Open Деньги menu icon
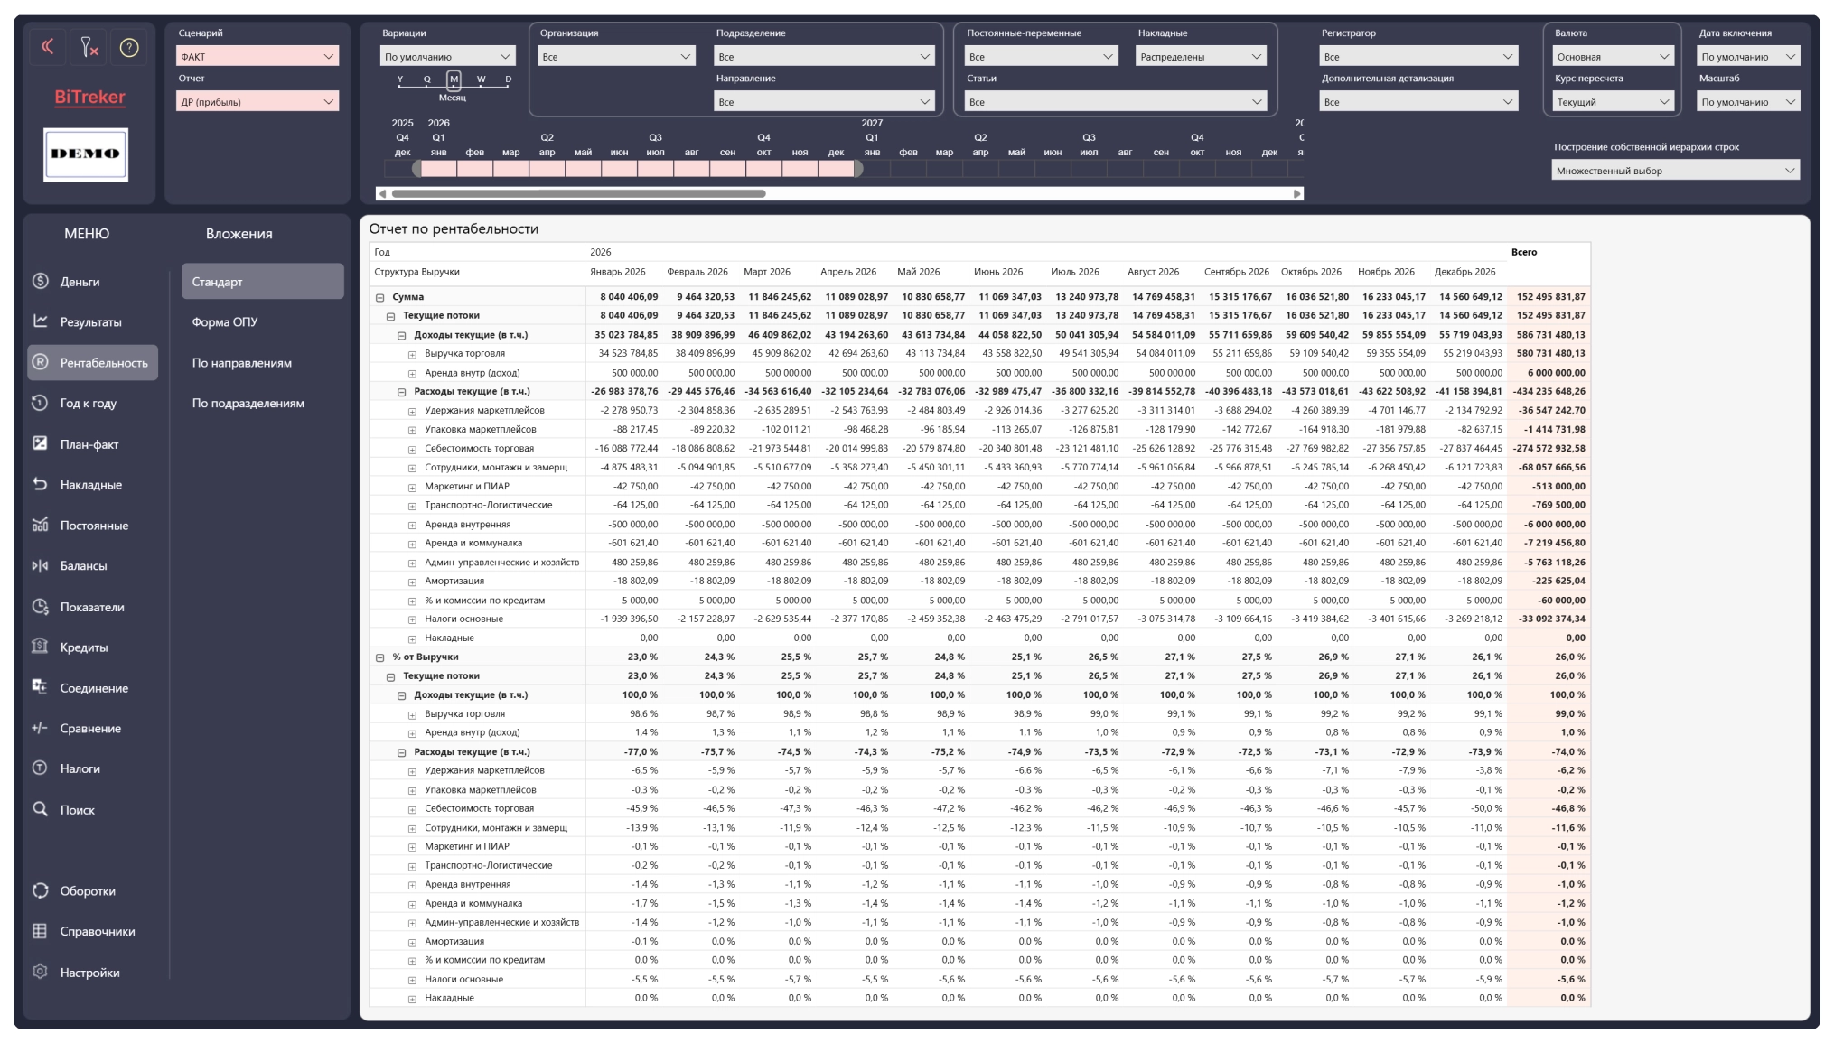The image size is (1834, 1043). click(40, 281)
